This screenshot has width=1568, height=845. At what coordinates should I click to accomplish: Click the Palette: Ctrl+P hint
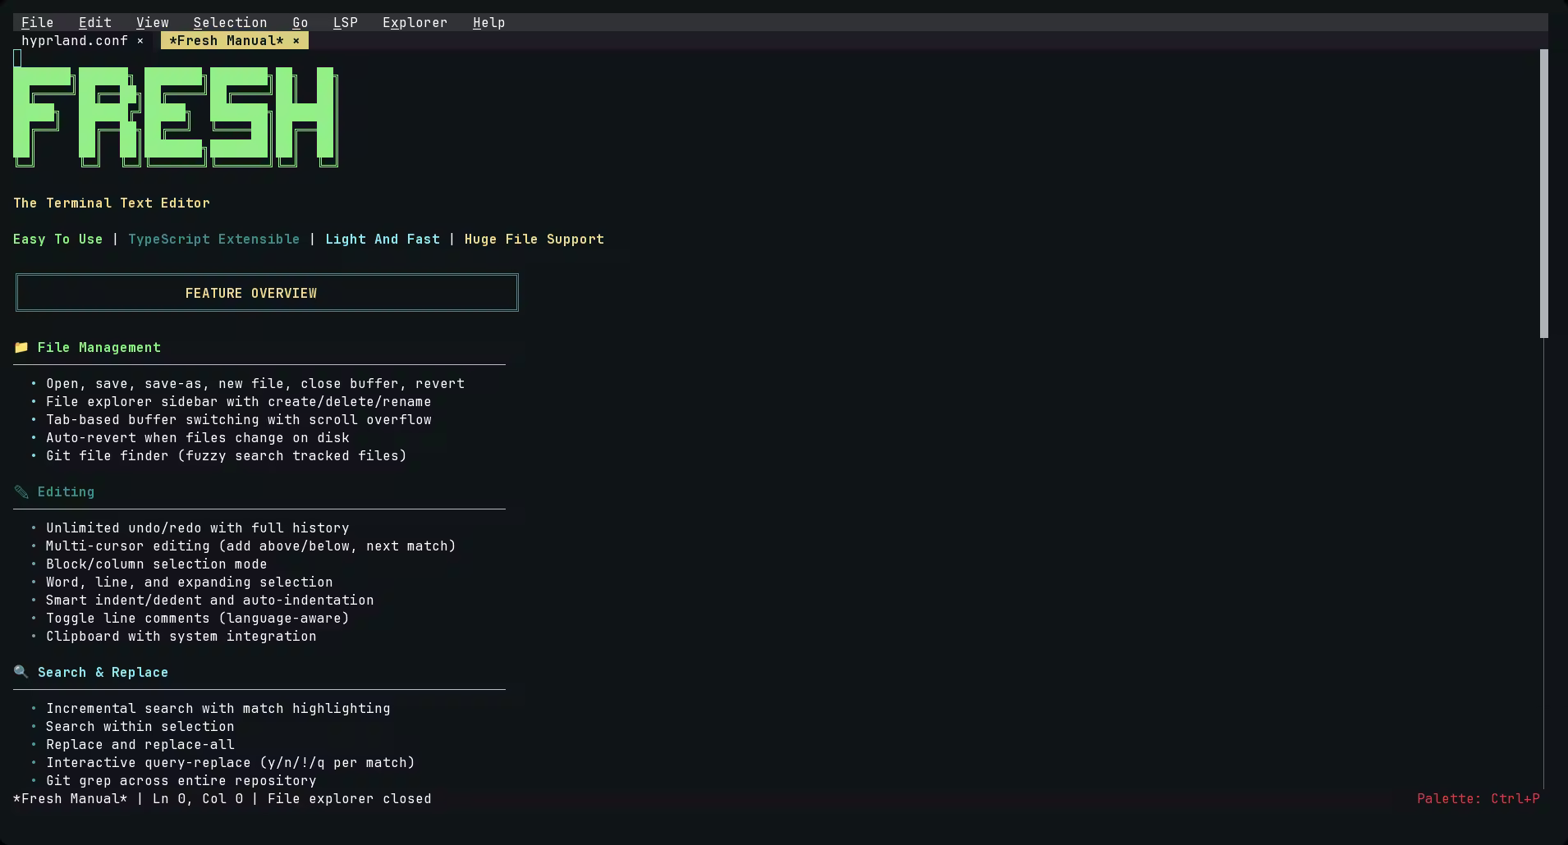(x=1478, y=799)
